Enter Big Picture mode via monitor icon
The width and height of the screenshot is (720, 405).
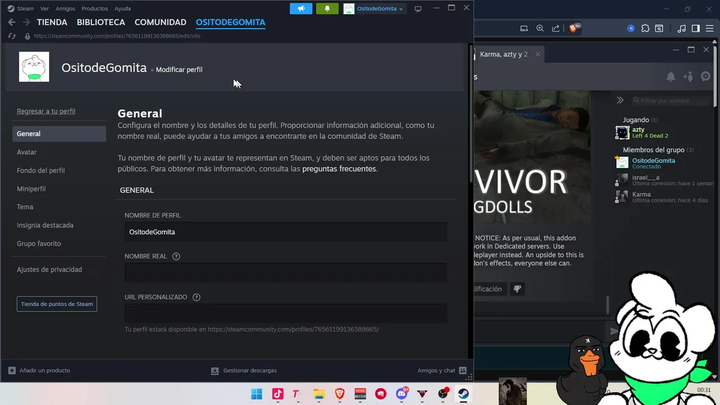(418, 9)
